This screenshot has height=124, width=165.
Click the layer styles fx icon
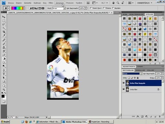click(138, 116)
